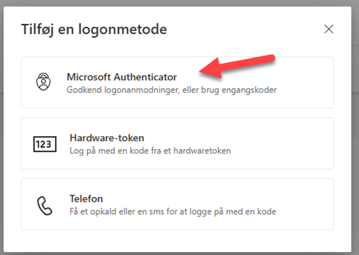Click 'Godkend logonanmodninger, eller brug engangskoder' description
This screenshot has height=255, width=359.
(x=171, y=90)
